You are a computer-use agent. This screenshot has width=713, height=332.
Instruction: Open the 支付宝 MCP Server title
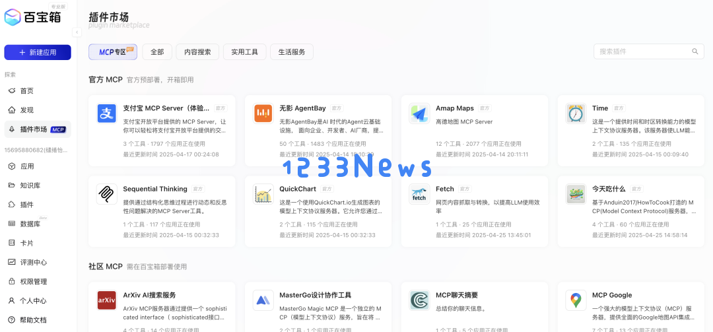click(x=166, y=108)
